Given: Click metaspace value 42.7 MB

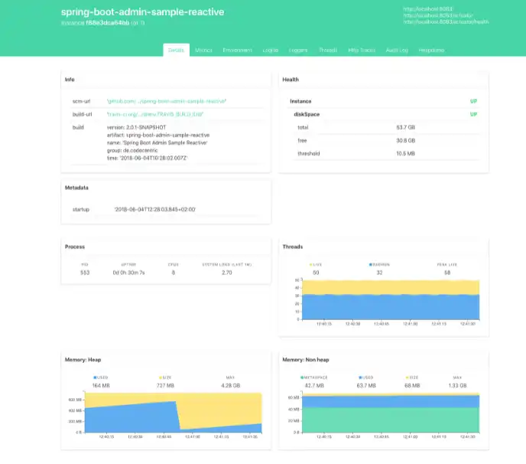Looking at the screenshot, I should [x=314, y=385].
